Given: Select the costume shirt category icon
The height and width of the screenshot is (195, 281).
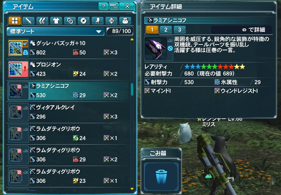Looking at the screenshot, I should pos(56,21).
